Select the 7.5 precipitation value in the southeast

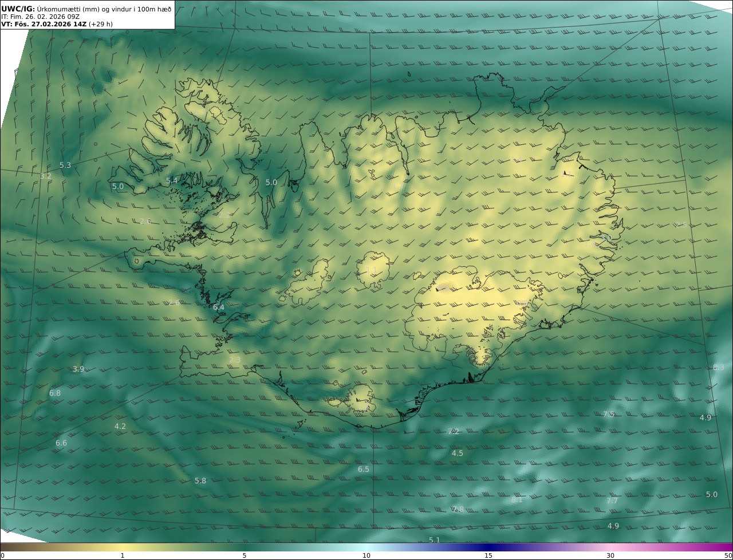(x=609, y=415)
